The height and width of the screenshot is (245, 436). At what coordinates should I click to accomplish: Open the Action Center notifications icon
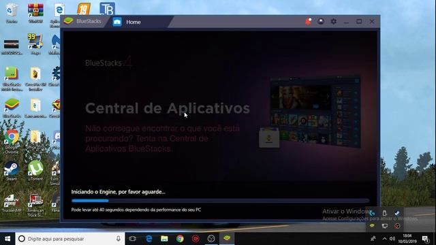click(x=425, y=239)
